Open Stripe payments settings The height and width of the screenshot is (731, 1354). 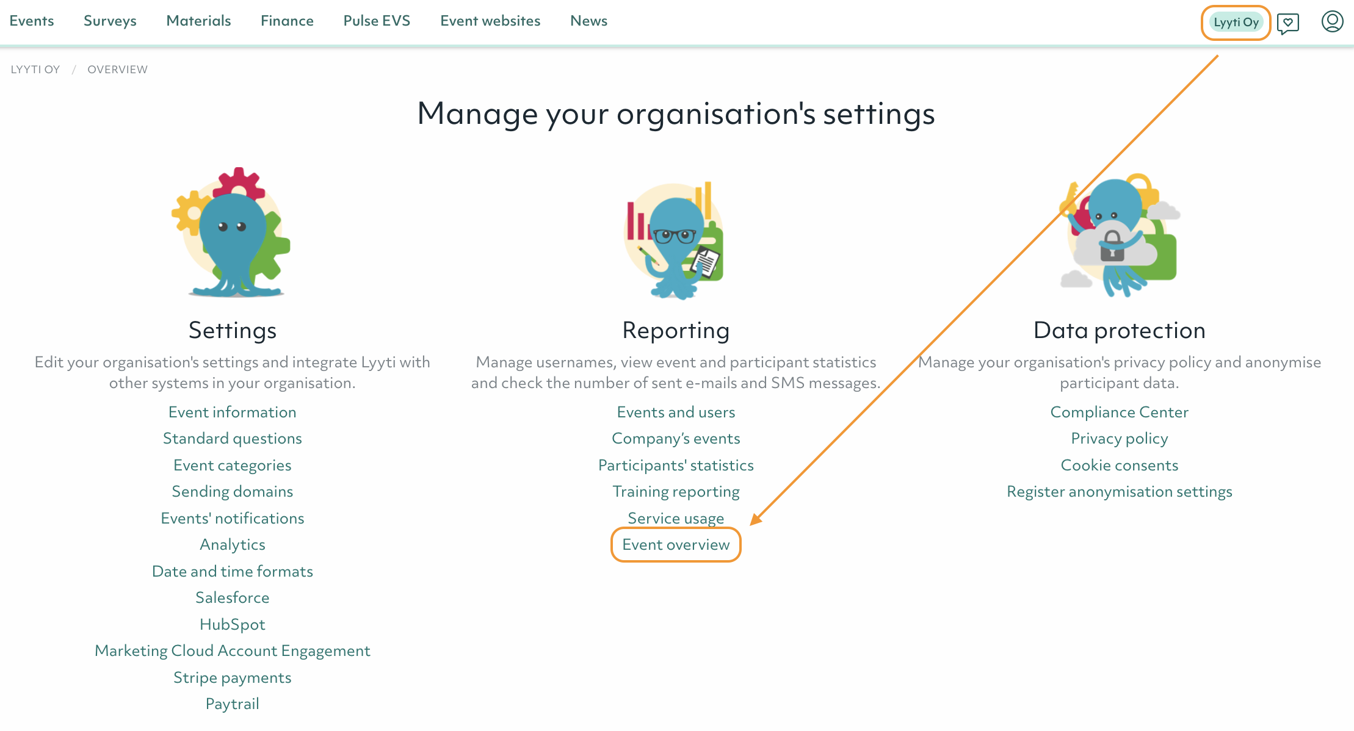233,677
